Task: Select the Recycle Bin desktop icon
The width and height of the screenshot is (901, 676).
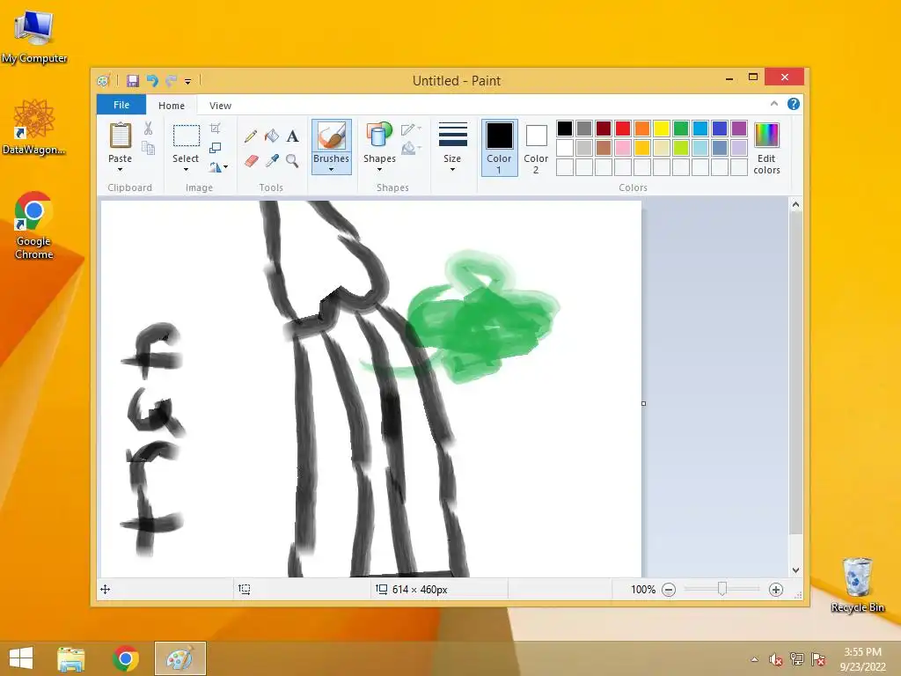Action: (857, 585)
